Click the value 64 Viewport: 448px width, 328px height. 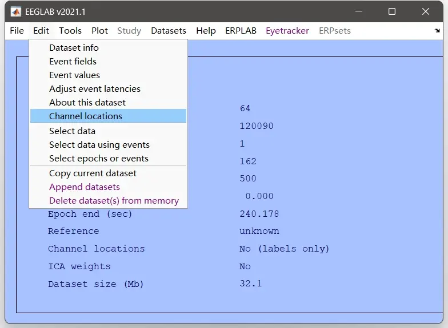click(x=245, y=108)
